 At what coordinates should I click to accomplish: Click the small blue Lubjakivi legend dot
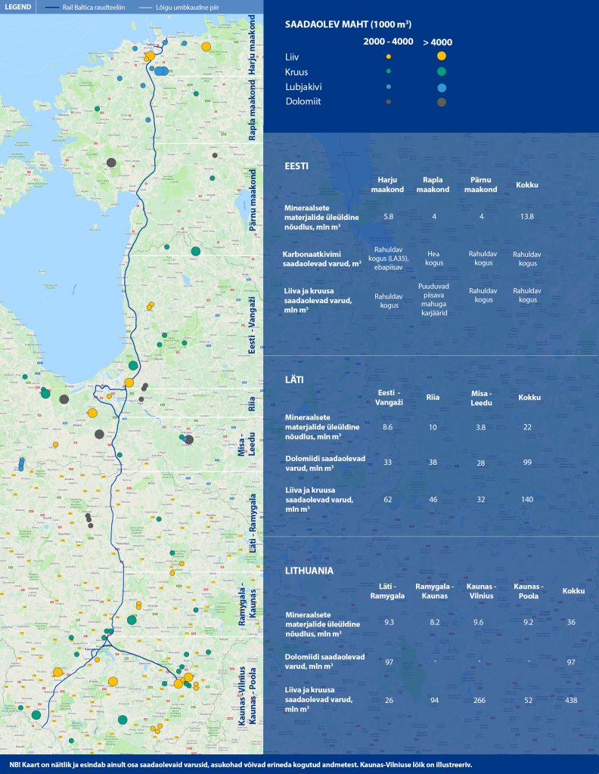click(x=388, y=87)
